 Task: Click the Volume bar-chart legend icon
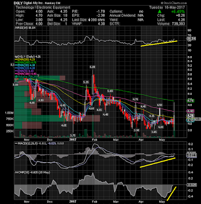point(15,77)
